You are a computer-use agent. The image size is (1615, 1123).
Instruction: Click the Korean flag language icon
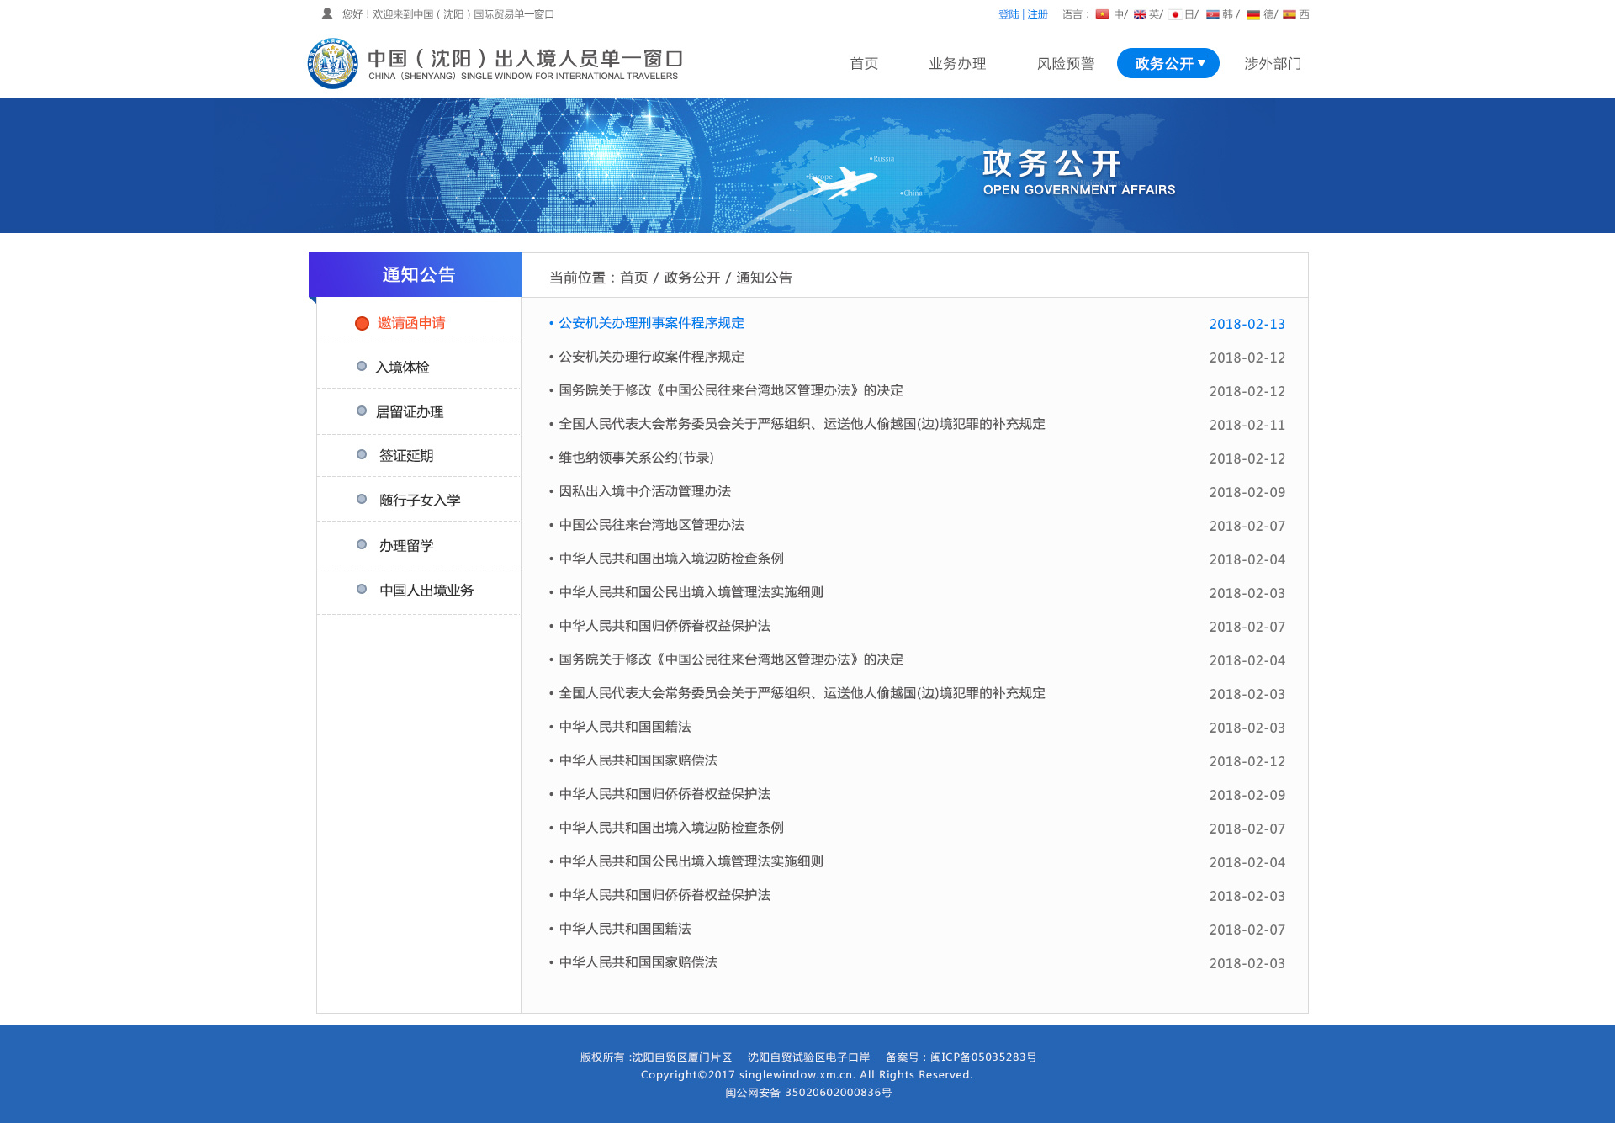point(1214,14)
